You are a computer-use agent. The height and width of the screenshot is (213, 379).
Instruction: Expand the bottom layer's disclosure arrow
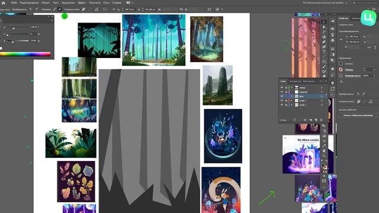[291, 105]
